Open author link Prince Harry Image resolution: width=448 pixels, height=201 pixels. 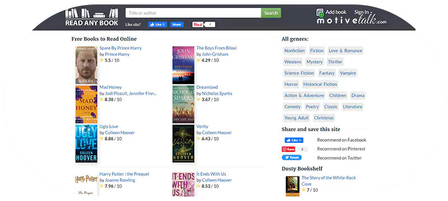(117, 54)
